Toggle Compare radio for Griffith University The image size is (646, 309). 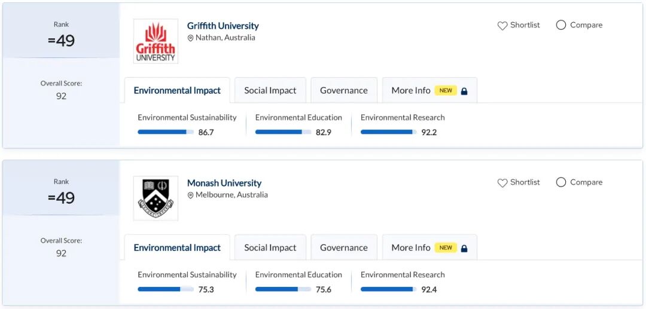561,25
